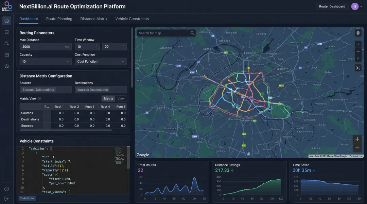Image resolution: width=367 pixels, height=204 pixels.
Task: Click the Time Window hour stepper
Action: pyautogui.click(x=96, y=47)
